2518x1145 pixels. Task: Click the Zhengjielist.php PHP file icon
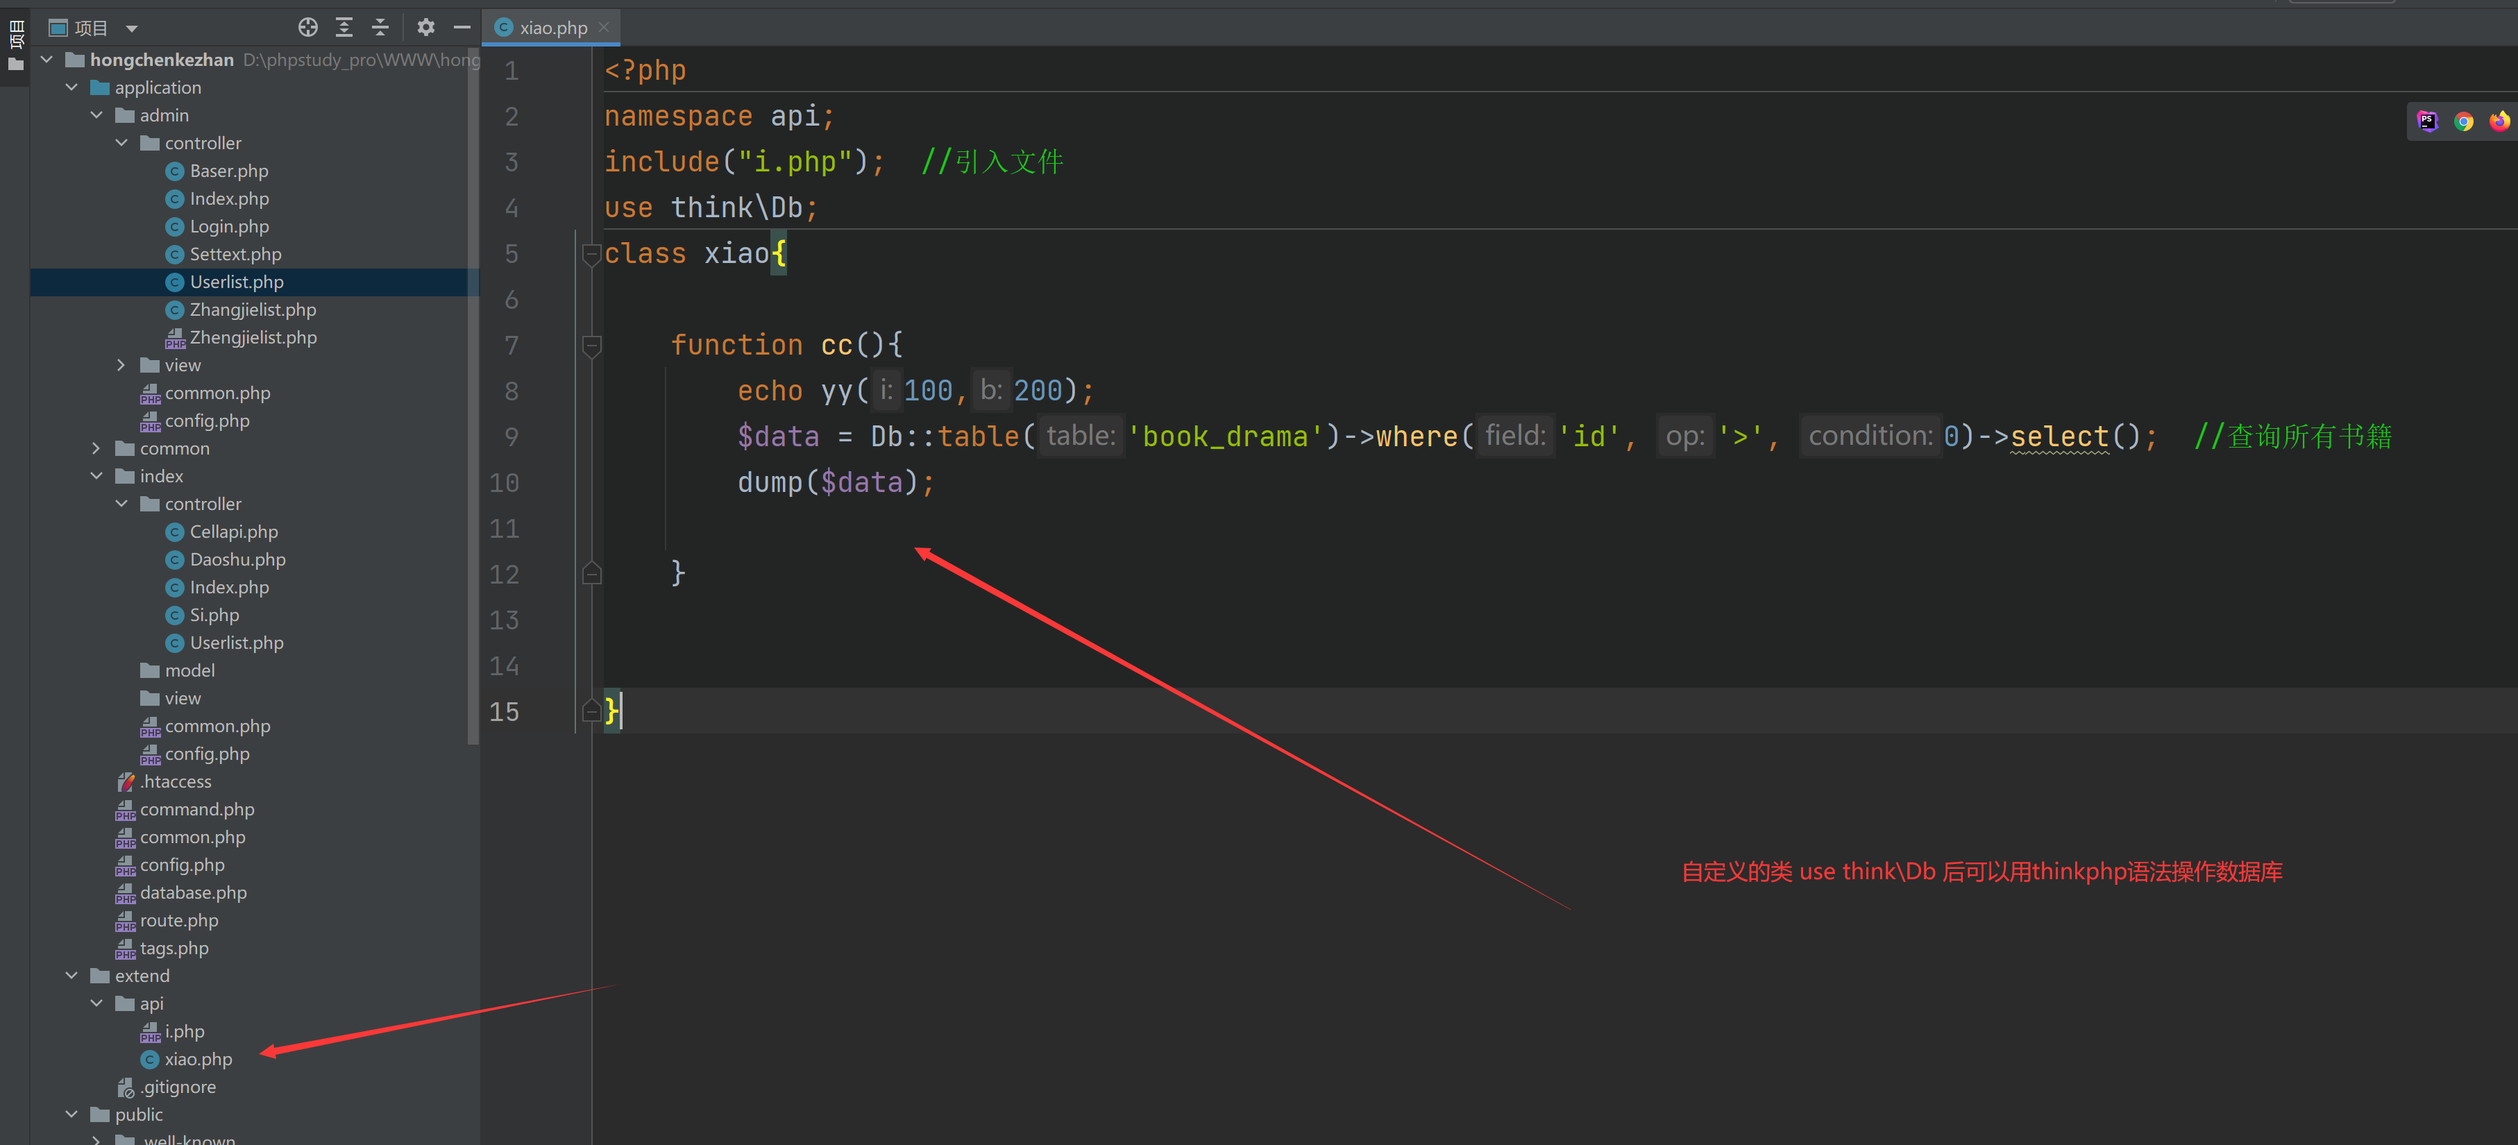(175, 338)
